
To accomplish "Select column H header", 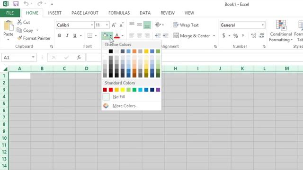I will tap(176, 68).
